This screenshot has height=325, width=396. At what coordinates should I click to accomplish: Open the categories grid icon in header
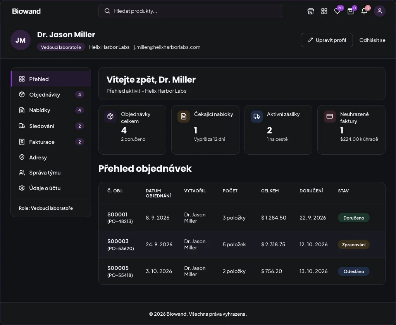click(324, 11)
